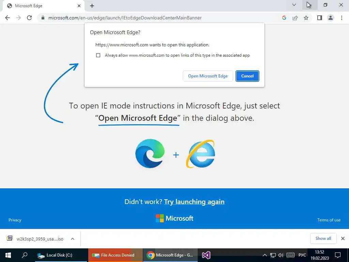Click Open Microsoft Edge button
This screenshot has width=349, height=262.
pyautogui.click(x=208, y=76)
